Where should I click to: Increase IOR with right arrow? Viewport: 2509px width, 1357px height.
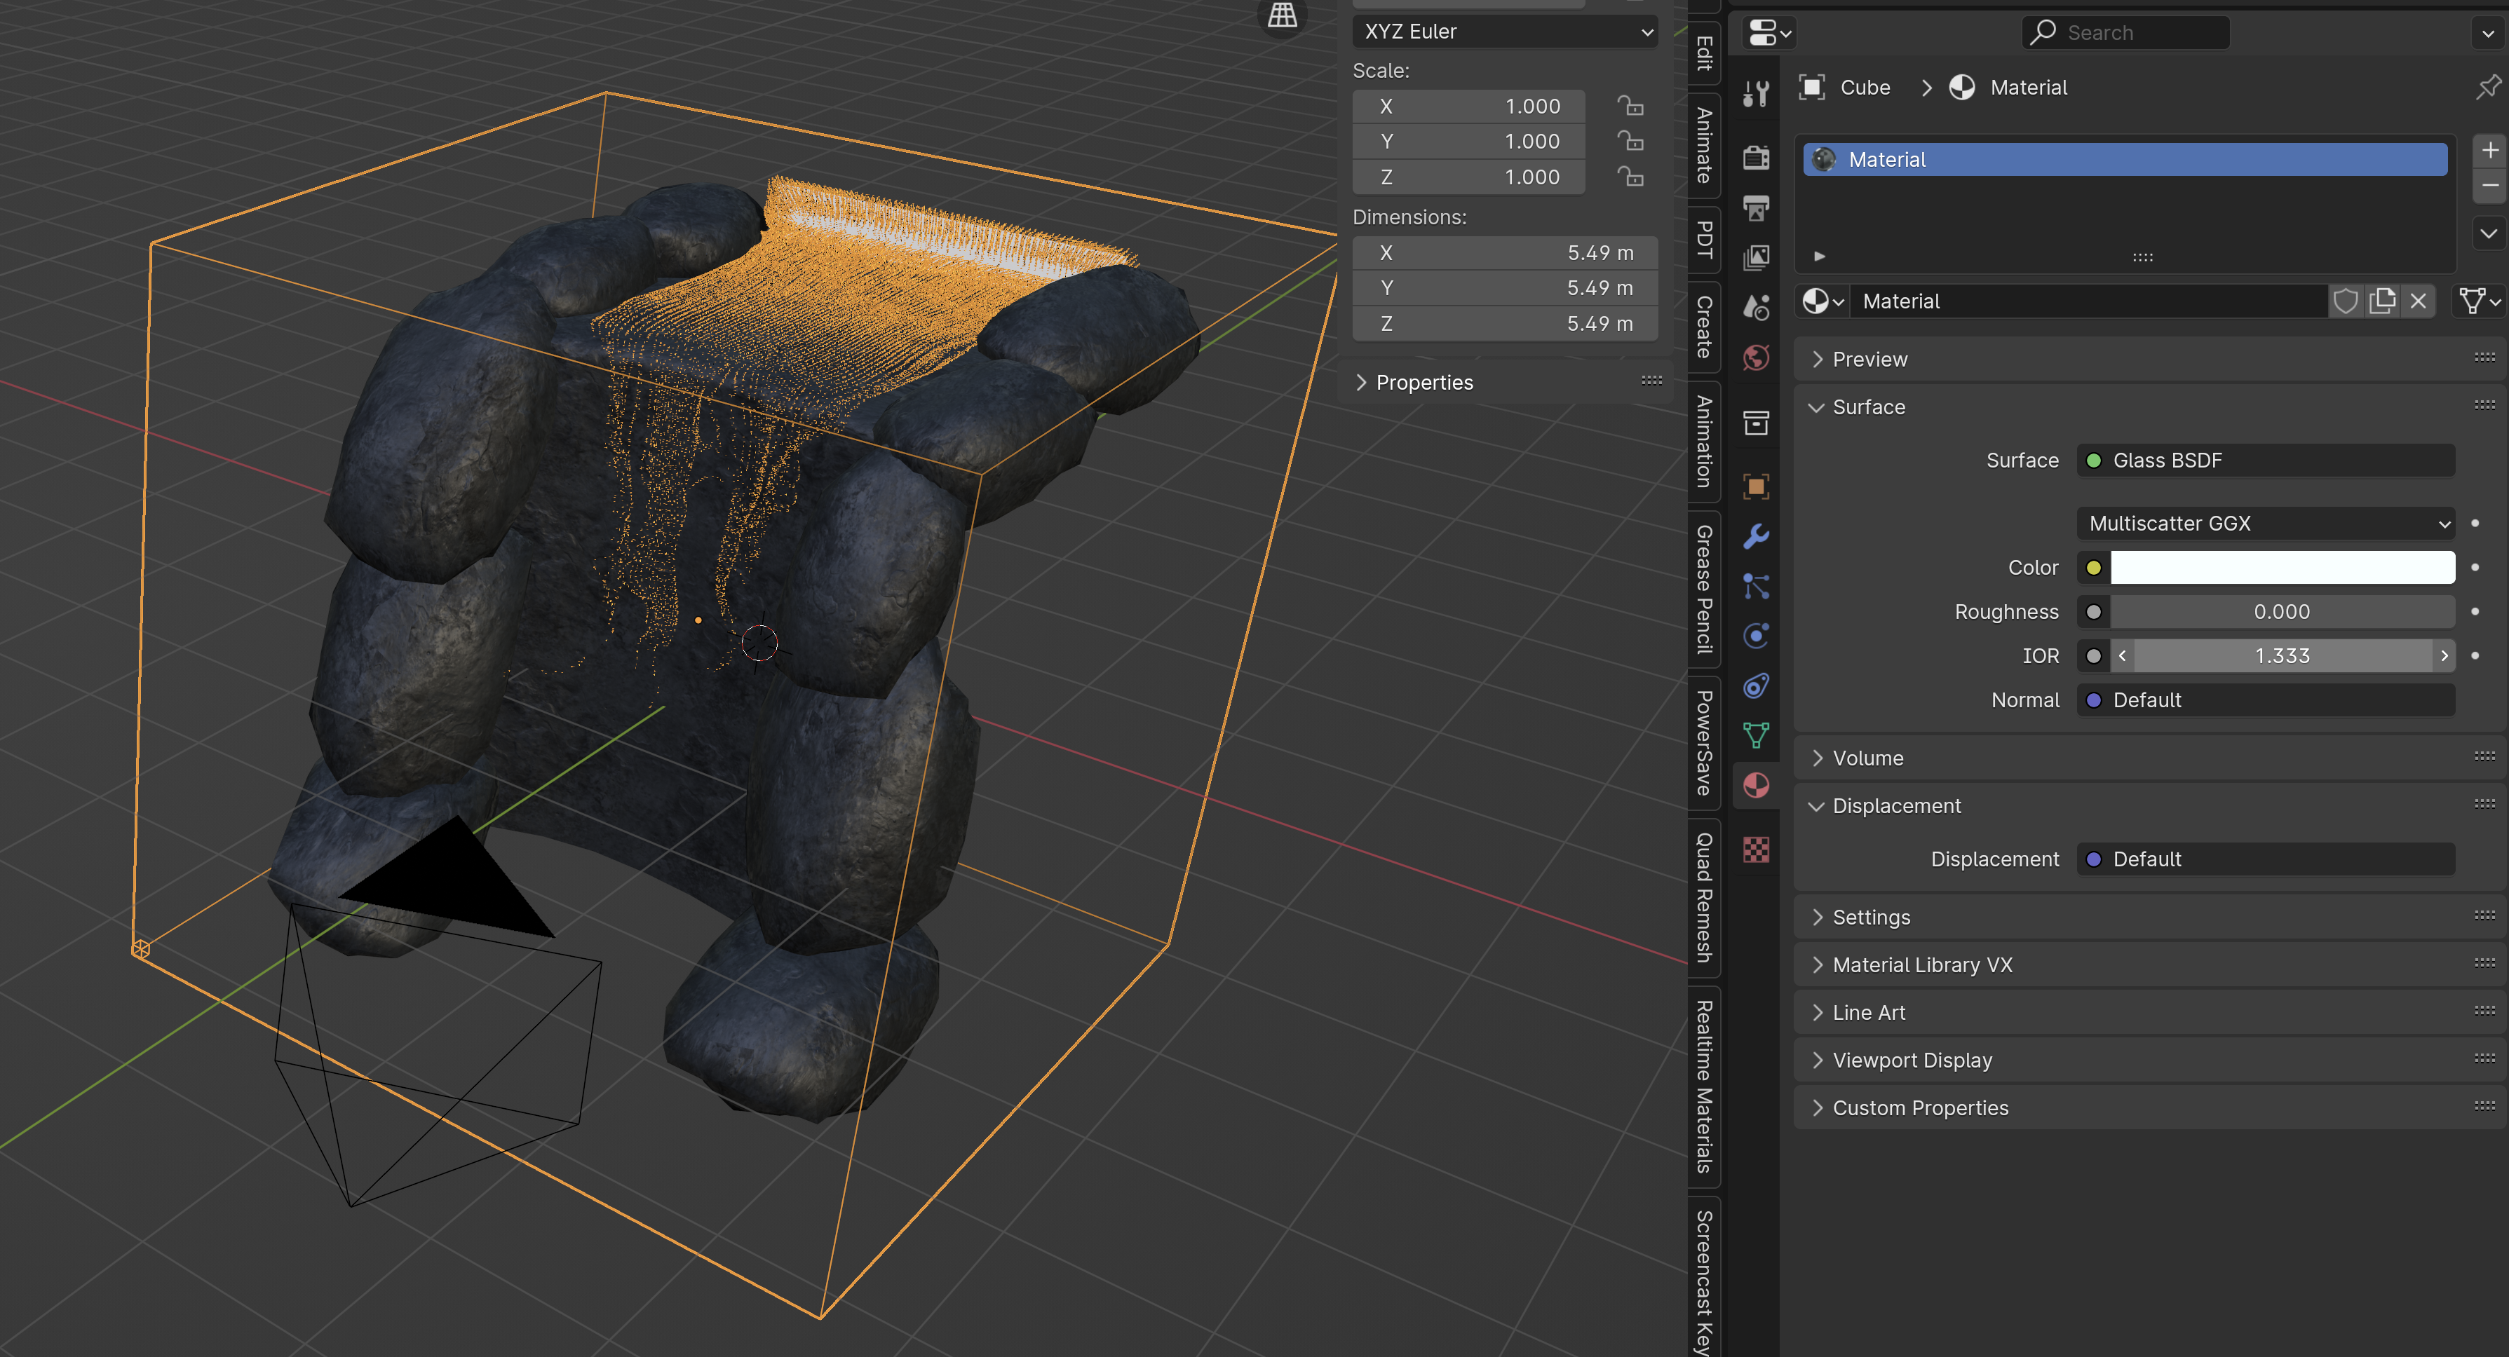2444,656
